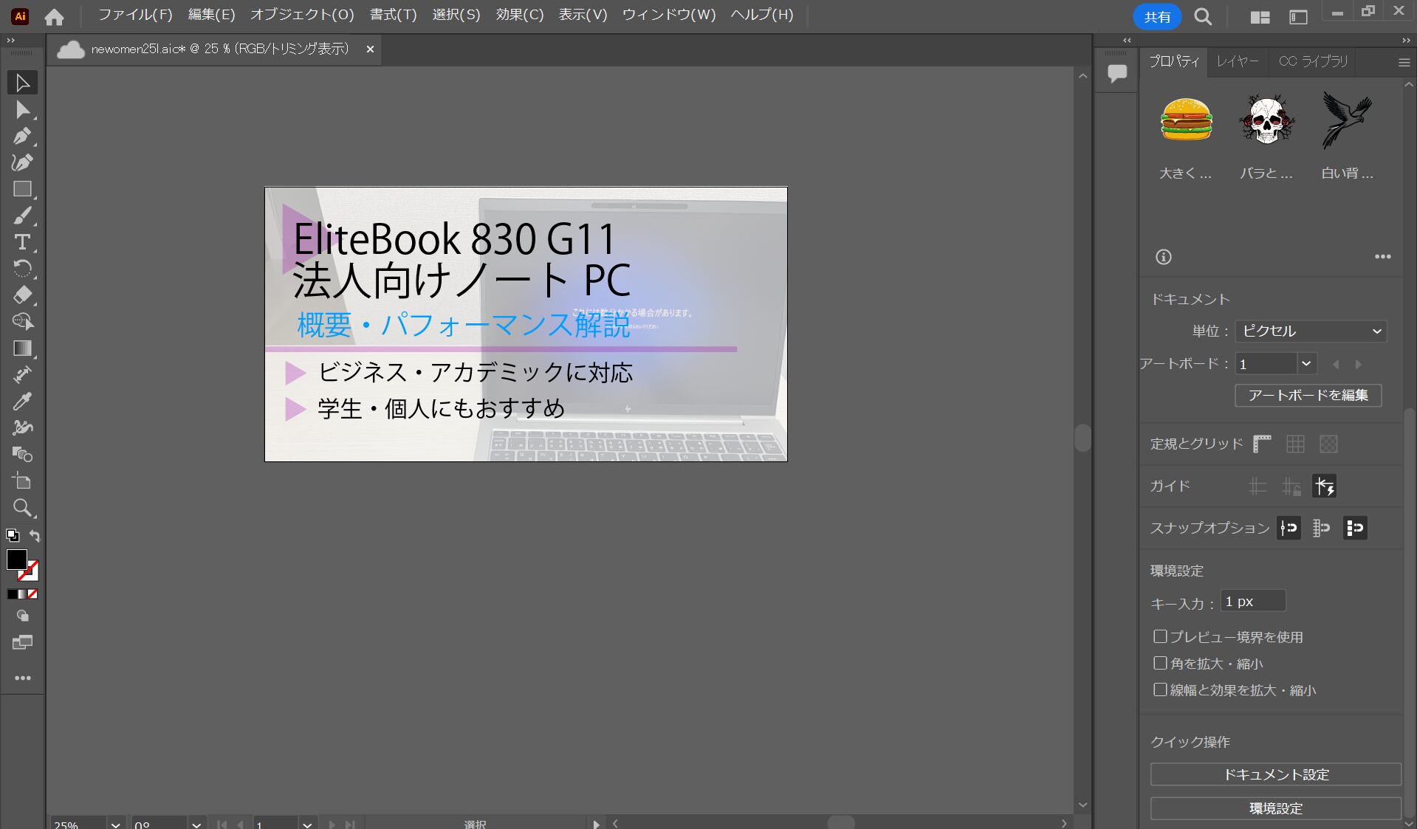Image resolution: width=1417 pixels, height=829 pixels.
Task: Open the オブジェクト(O) menu
Action: (x=302, y=15)
